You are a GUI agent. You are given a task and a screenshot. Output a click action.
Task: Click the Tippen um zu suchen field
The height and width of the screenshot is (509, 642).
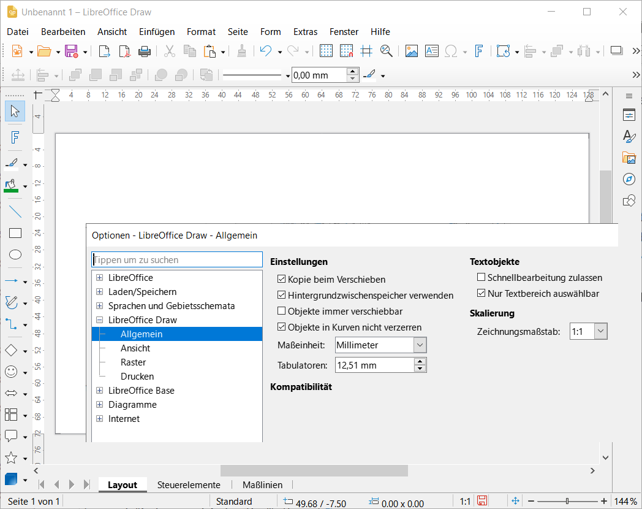tap(177, 260)
